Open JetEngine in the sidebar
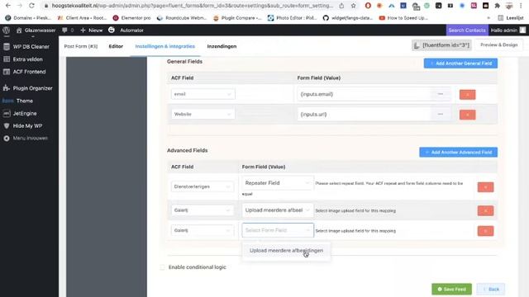Viewport: 529px width, 297px height. pyautogui.click(x=20, y=114)
